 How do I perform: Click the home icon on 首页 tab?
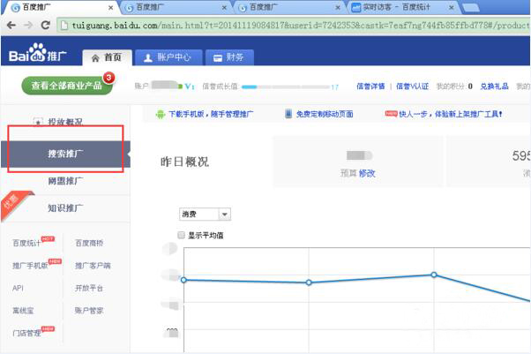tap(95, 58)
